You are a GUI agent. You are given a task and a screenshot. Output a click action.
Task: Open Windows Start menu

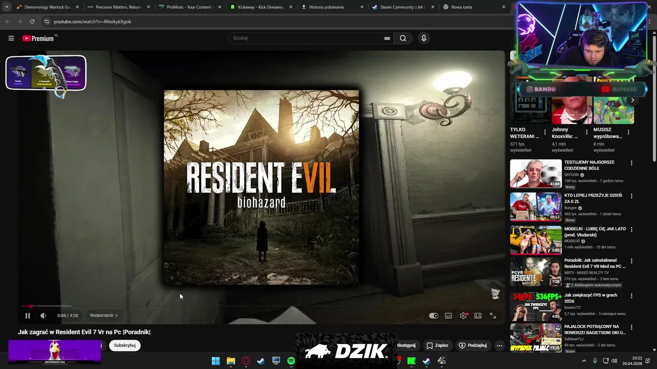coord(216,361)
